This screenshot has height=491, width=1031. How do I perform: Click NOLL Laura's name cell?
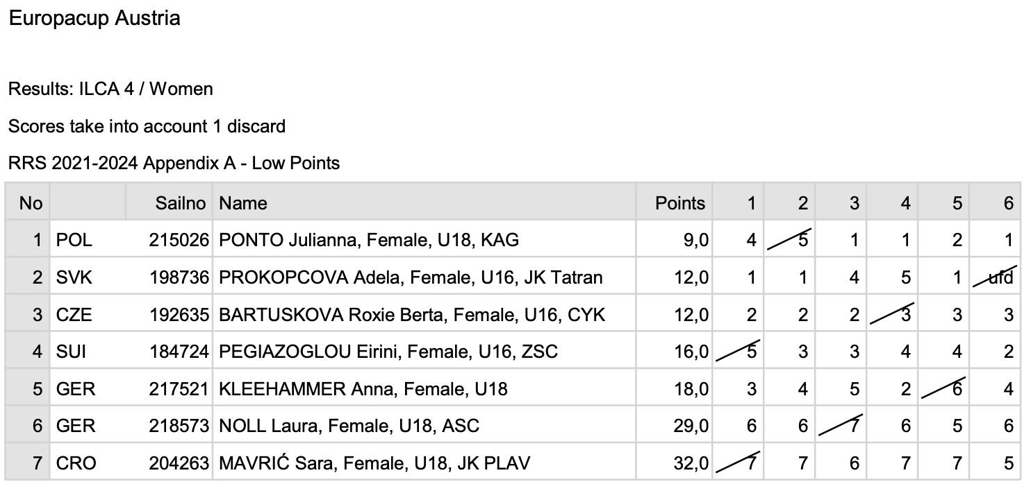click(424, 425)
